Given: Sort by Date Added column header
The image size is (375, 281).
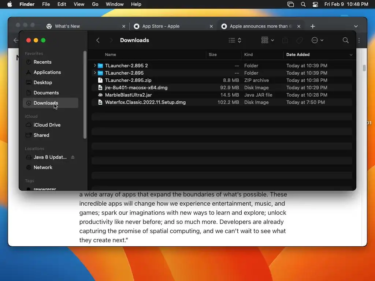Looking at the screenshot, I should [x=298, y=55].
